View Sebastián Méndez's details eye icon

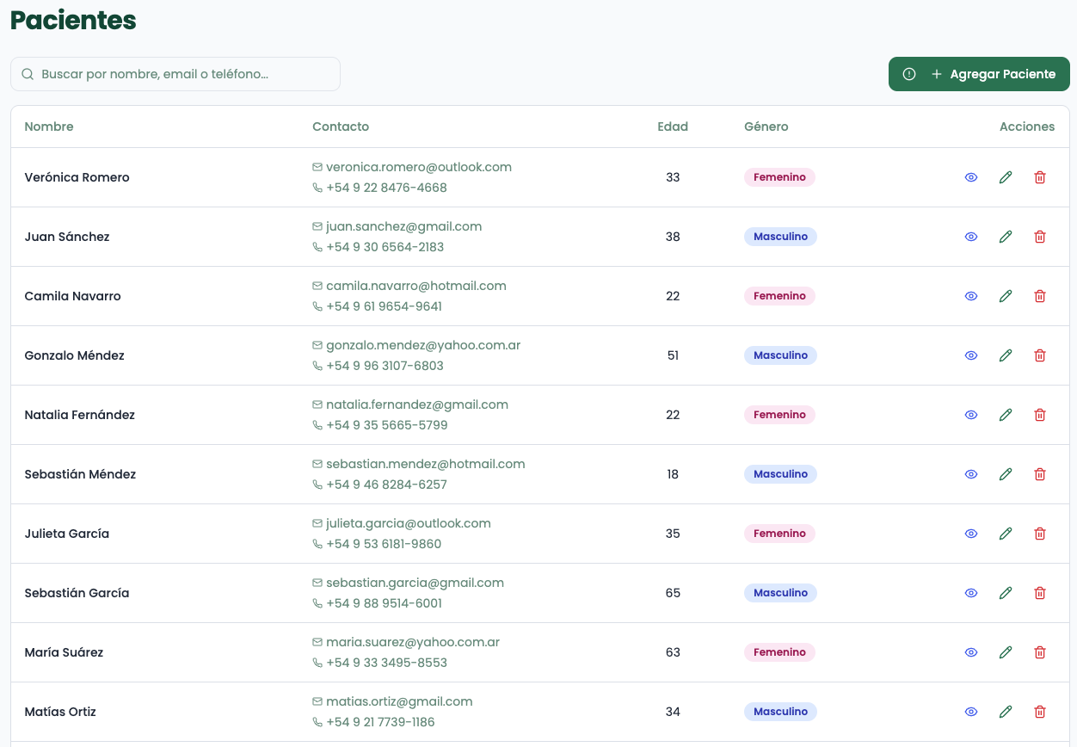971,474
